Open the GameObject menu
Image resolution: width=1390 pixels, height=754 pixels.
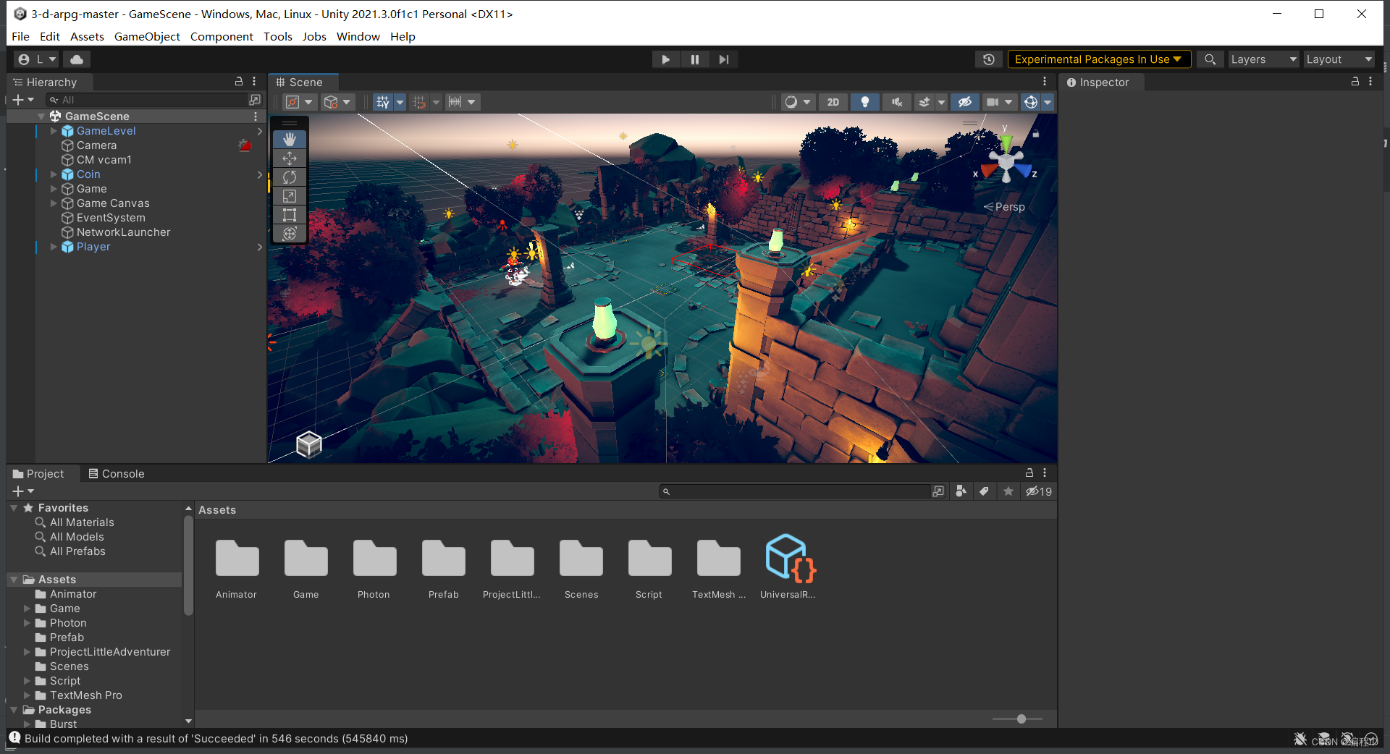click(x=146, y=36)
